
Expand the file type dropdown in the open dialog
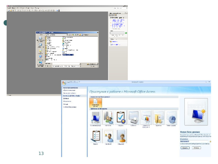(80, 66)
